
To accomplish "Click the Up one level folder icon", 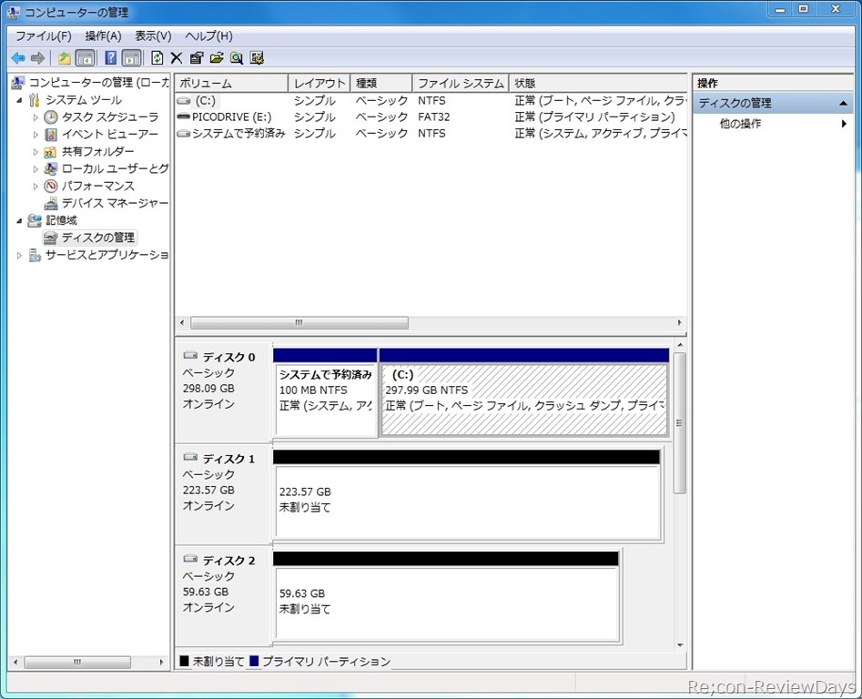I will click(x=65, y=57).
